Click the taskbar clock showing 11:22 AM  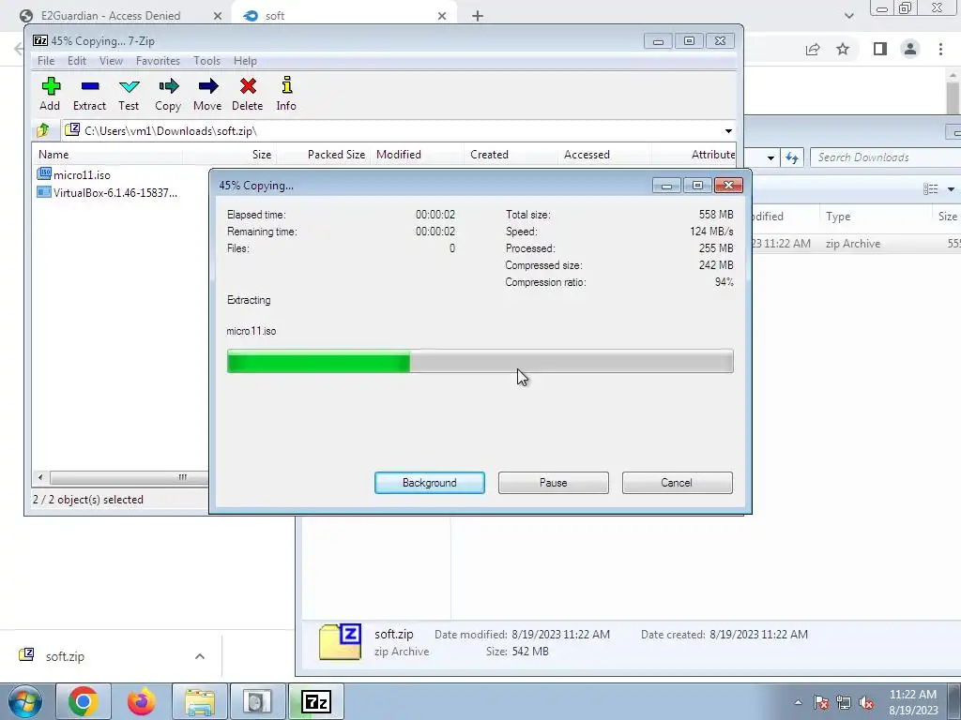coord(913,701)
